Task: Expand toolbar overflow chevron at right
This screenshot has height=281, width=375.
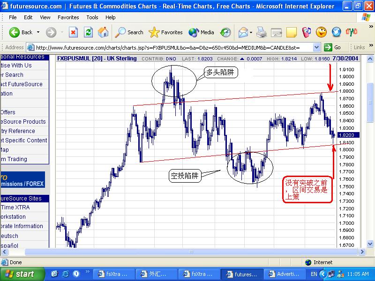Action: click(x=371, y=26)
